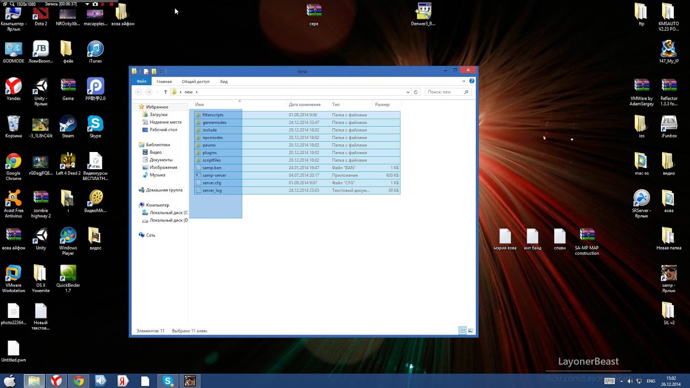Sort by Тип column header
Viewport: 690px width, 388px height.
(350, 105)
